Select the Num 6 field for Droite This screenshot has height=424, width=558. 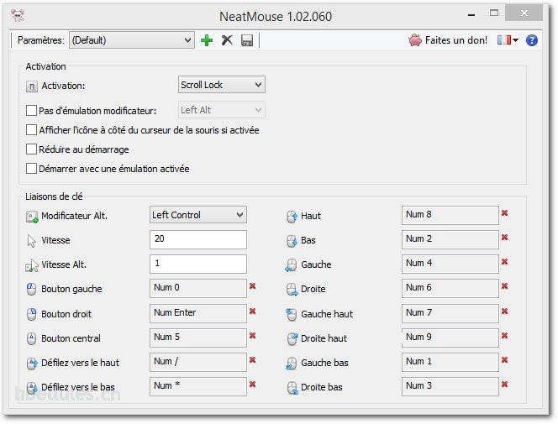450,288
